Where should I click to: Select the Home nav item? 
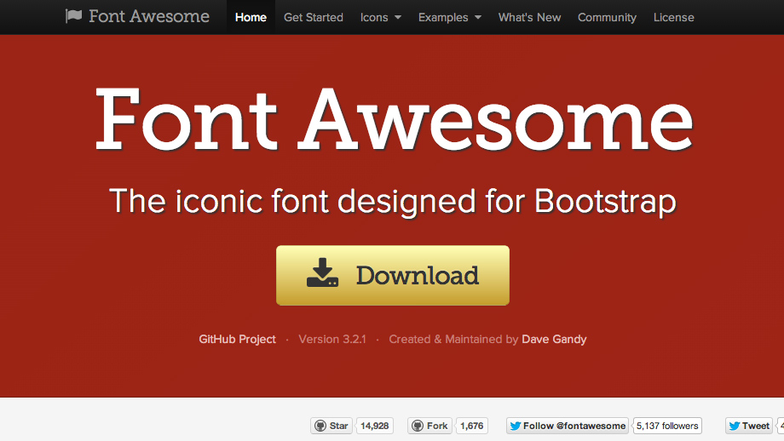point(251,18)
